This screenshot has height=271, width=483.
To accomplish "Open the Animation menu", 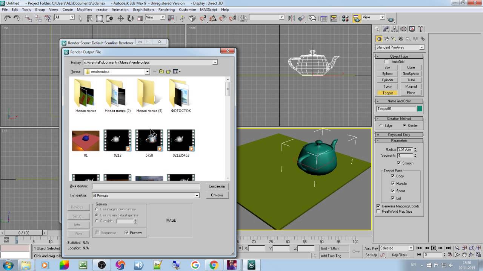I will pos(120,9).
